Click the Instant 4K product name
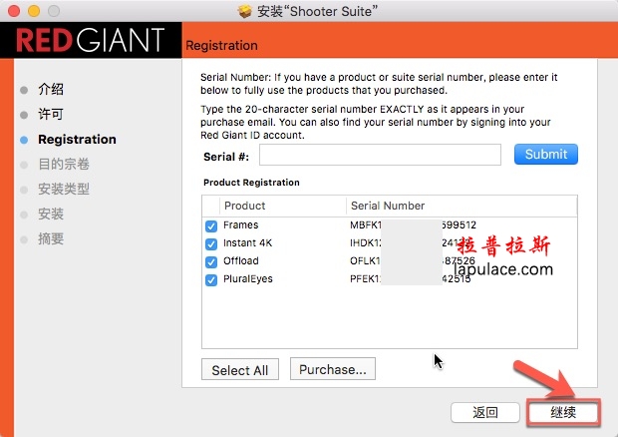The width and height of the screenshot is (618, 437). (247, 243)
